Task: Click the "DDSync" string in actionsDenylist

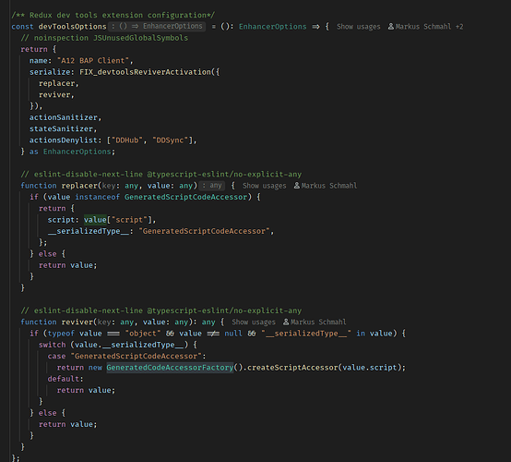Action: 170,140
